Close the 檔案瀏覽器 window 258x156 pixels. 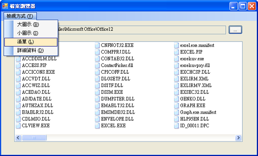252,6
